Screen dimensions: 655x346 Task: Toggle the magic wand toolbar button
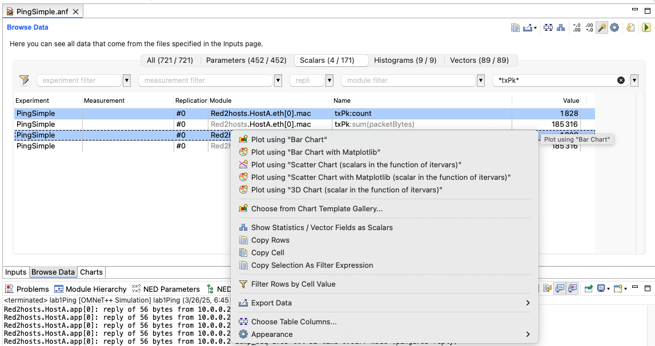pyautogui.click(x=601, y=27)
